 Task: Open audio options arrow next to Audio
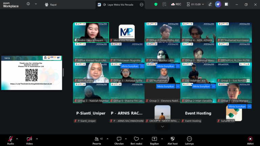tap(17, 139)
